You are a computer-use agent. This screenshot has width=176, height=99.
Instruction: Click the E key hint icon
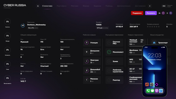[x=150, y=6]
